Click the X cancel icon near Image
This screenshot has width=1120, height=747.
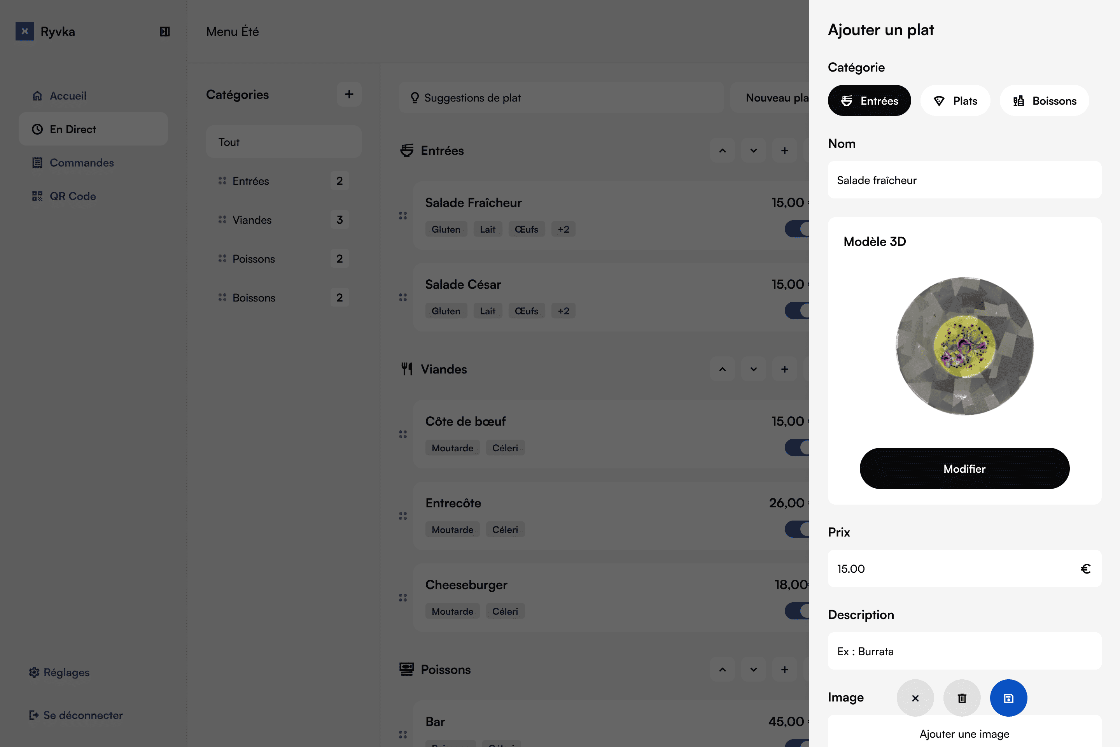click(915, 698)
